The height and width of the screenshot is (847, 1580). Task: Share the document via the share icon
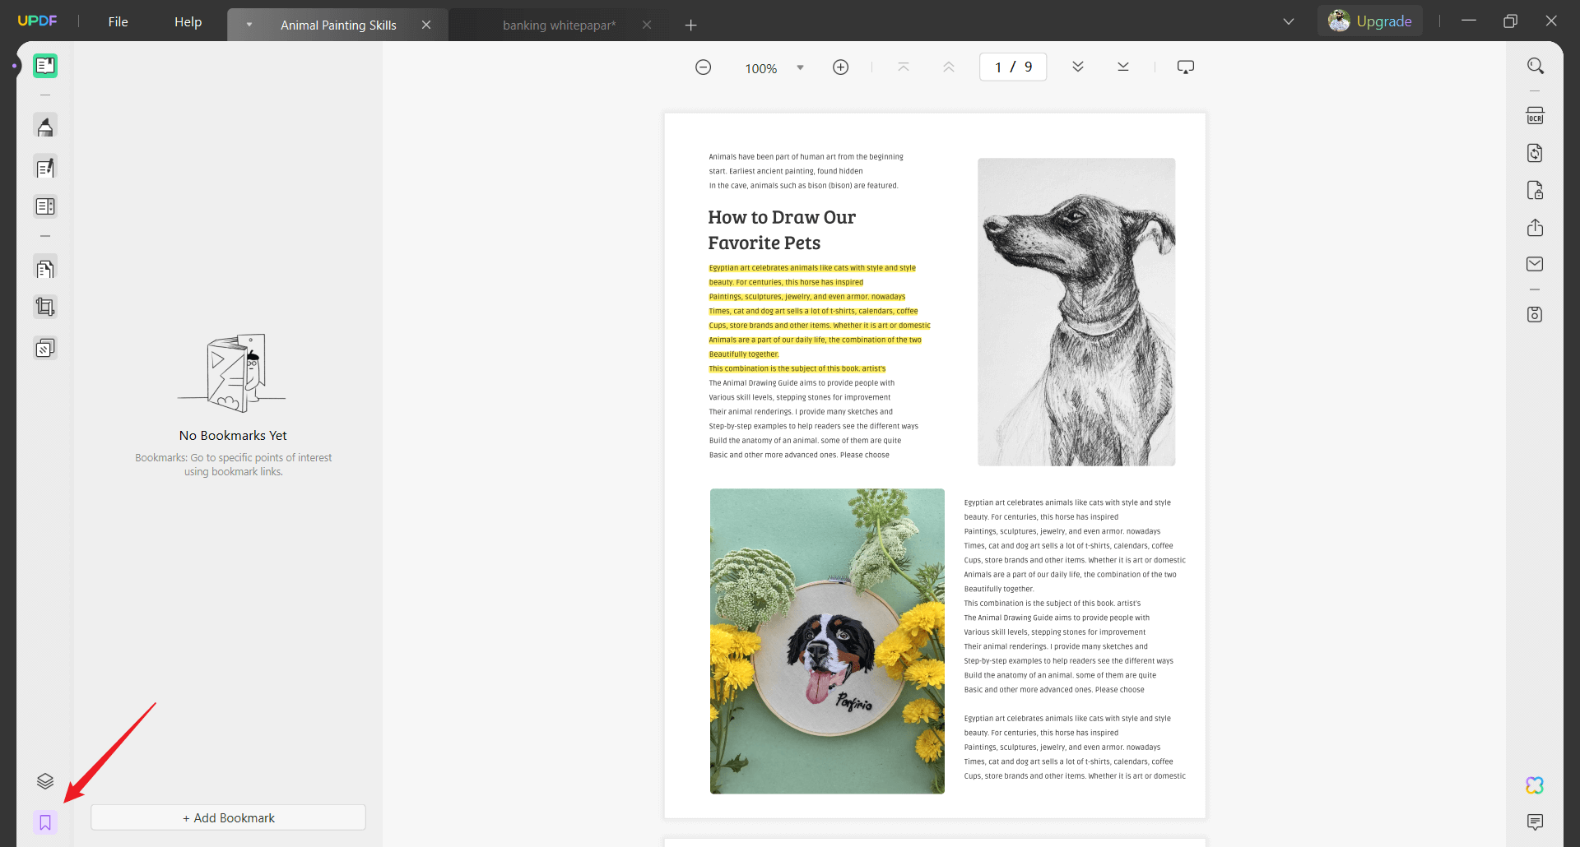(1535, 228)
